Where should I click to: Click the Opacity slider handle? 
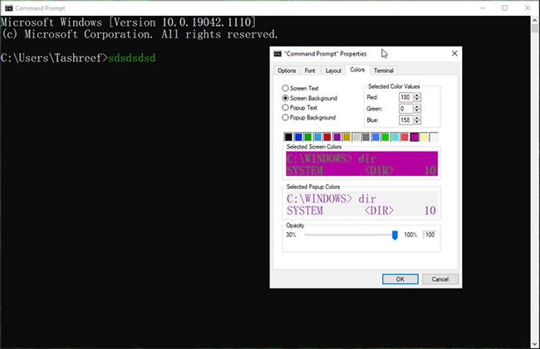click(395, 235)
